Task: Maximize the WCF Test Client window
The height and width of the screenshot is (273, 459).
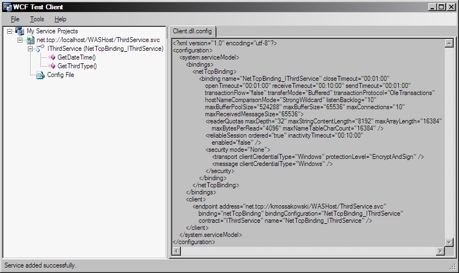Action: [x=442, y=7]
